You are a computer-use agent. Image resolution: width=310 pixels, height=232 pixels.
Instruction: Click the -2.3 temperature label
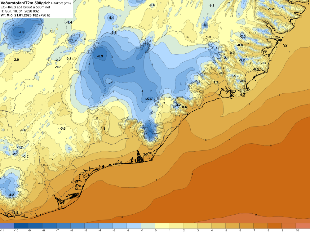[x=243, y=36]
